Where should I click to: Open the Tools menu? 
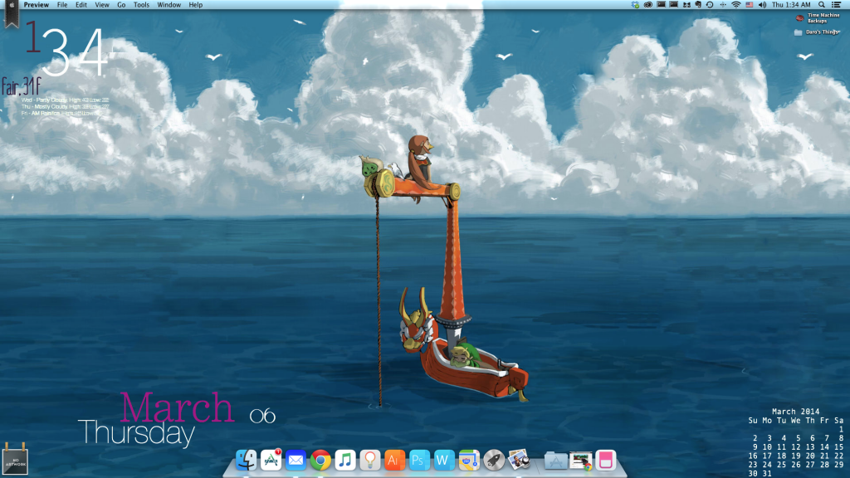[x=141, y=5]
